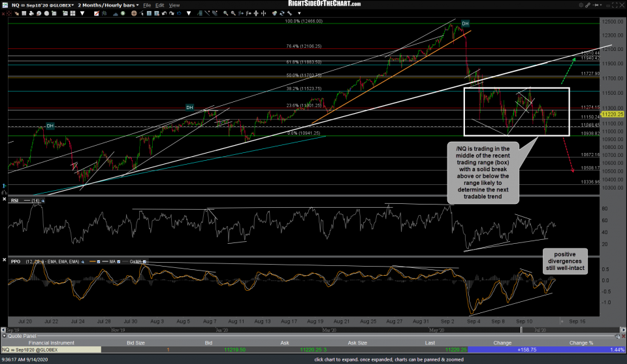Select the hand pan tool icon
This screenshot has width=627, height=364.
tap(16, 13)
